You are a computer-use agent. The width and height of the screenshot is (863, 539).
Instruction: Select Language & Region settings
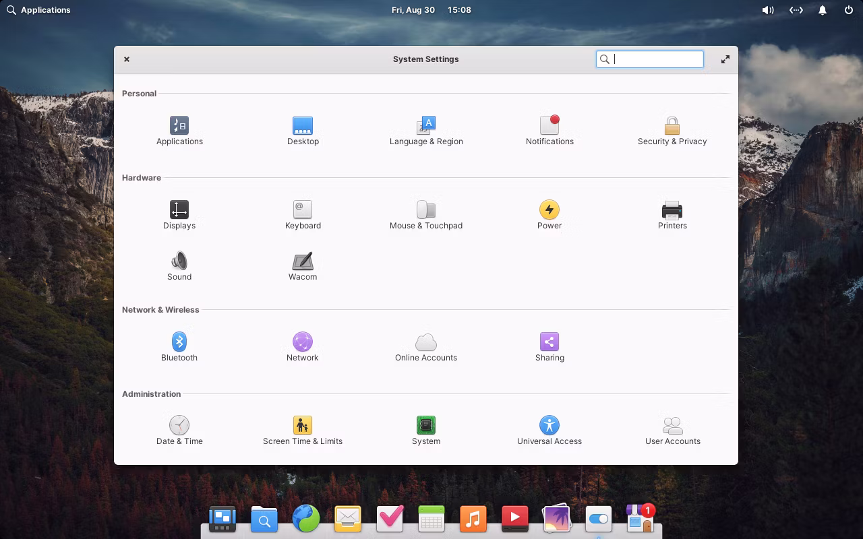point(426,131)
